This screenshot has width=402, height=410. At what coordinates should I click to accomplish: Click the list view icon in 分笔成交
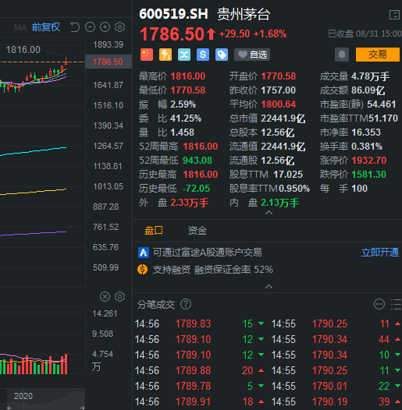tap(397, 304)
